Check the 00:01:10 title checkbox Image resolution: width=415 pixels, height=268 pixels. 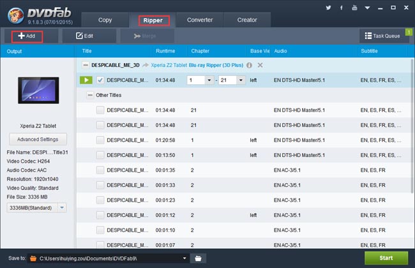tap(100, 230)
